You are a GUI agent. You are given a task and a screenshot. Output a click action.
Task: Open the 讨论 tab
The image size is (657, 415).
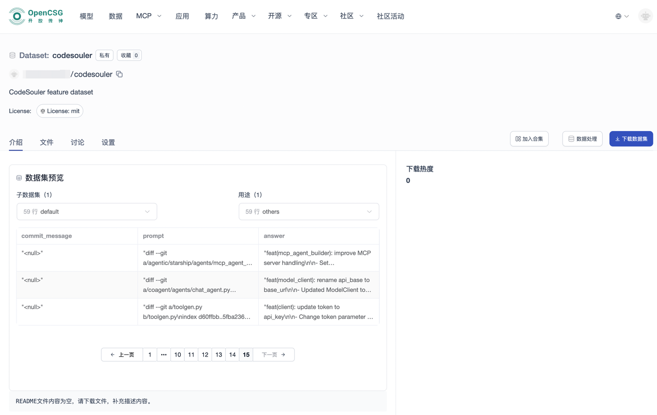pyautogui.click(x=77, y=142)
